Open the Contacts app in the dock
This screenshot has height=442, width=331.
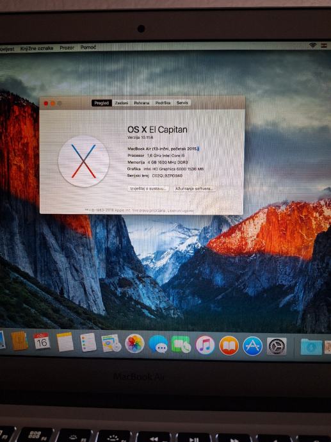19,341
